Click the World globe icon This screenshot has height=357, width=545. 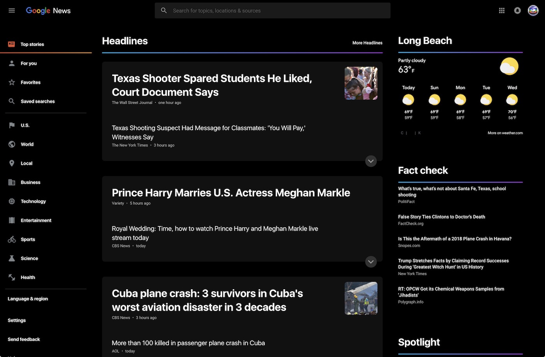pyautogui.click(x=12, y=144)
